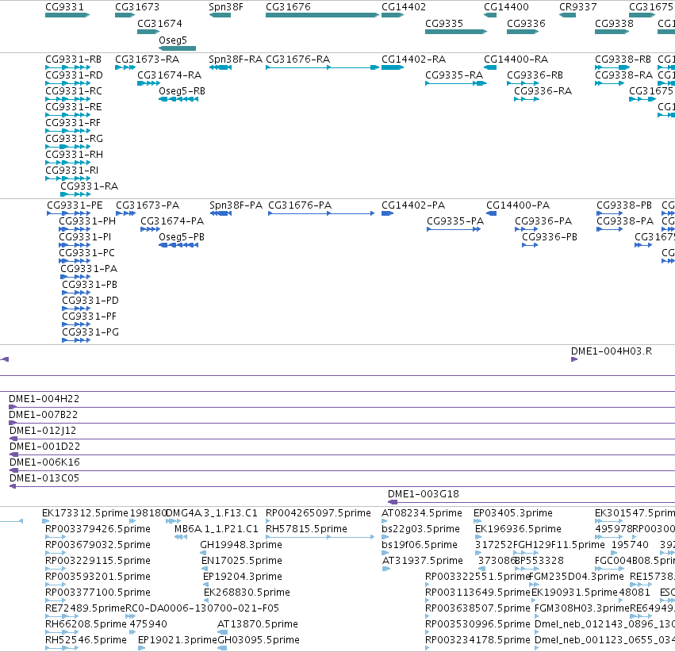Click EST RH57815.5prime
The width and height of the screenshot is (675, 652).
(x=320, y=537)
